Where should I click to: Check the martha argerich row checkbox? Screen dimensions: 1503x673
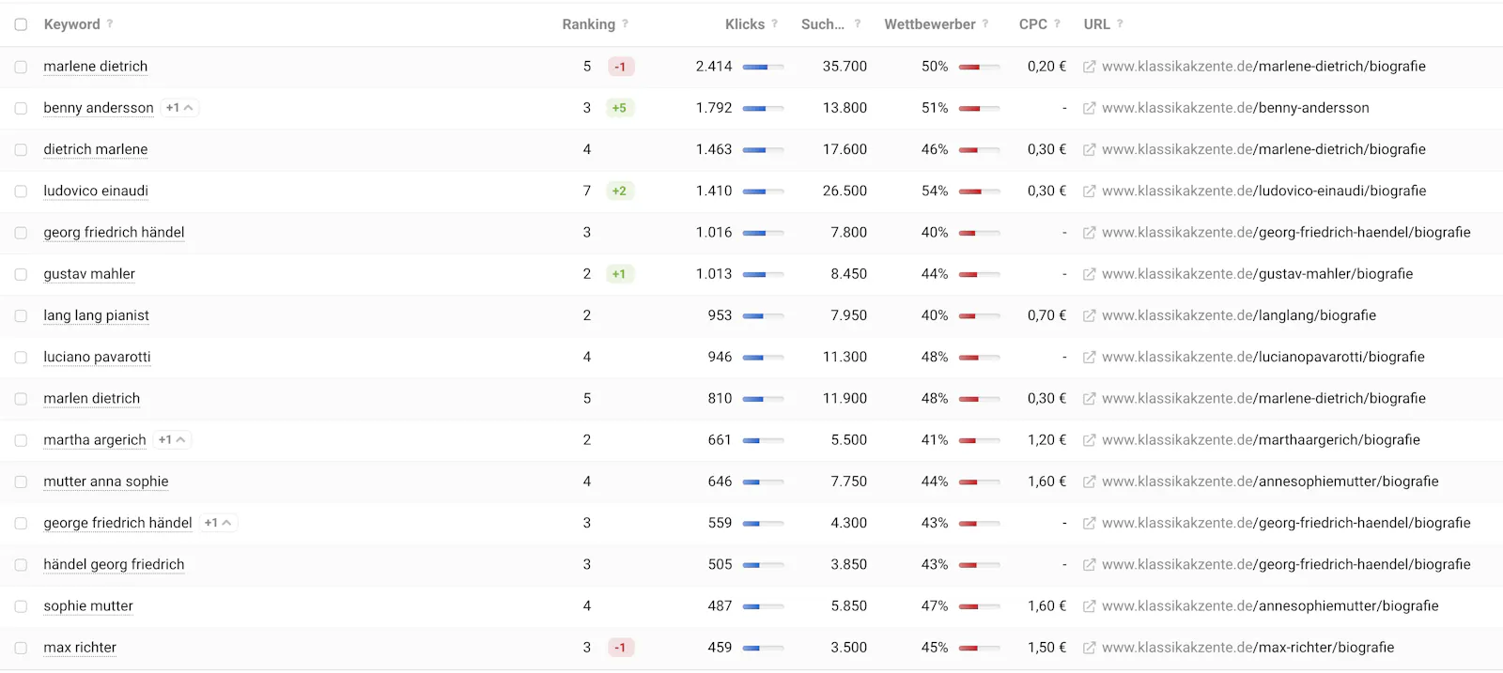pos(21,440)
